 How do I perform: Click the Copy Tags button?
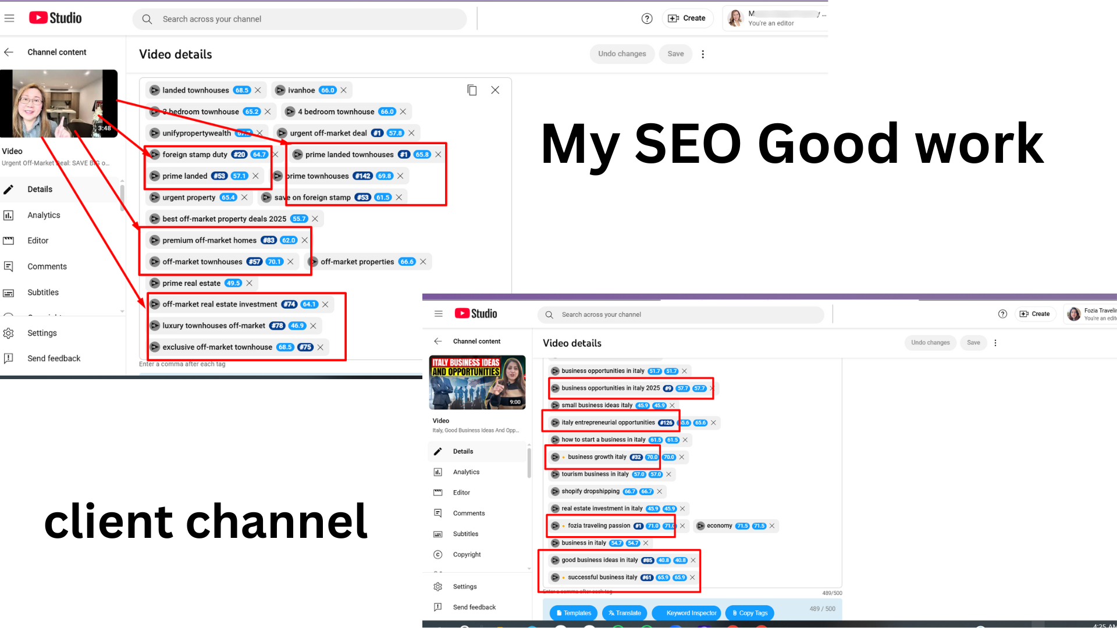coord(749,613)
